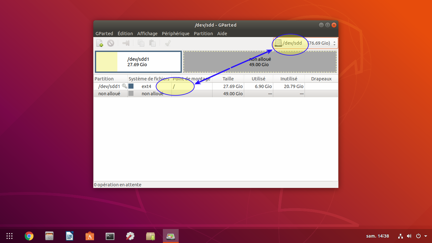Minimize the GParted window
Screen dimensions: 432x243
[321, 25]
